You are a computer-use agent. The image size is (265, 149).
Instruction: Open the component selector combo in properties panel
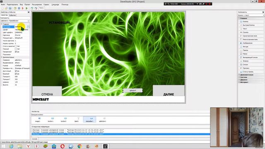click(15, 21)
